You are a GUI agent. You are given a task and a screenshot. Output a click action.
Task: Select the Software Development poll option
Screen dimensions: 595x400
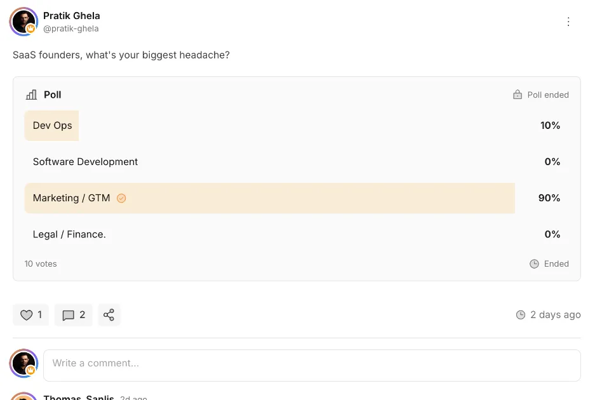[85, 162]
